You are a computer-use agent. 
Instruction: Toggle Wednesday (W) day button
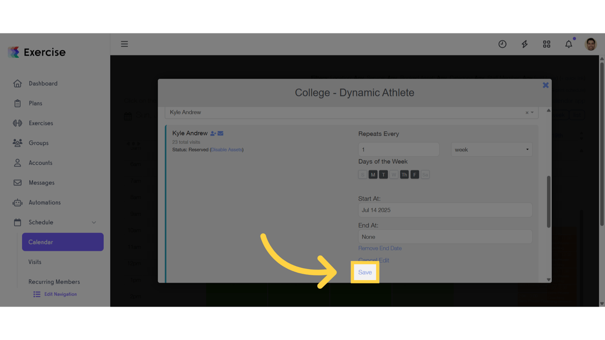tap(394, 175)
